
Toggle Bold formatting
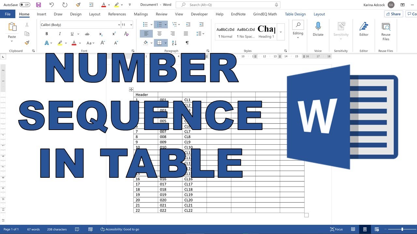pos(47,34)
